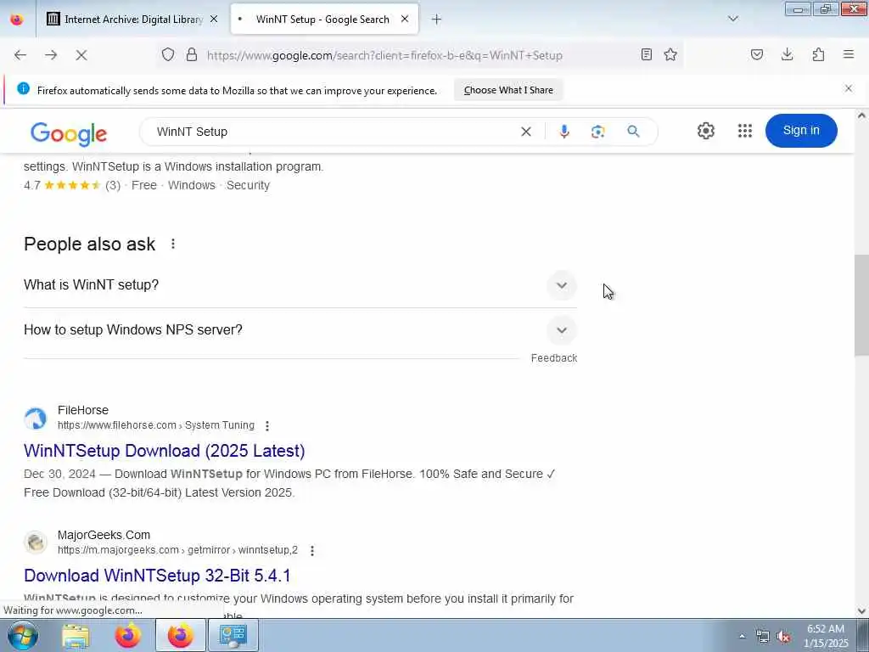Open network tray icon

pos(763,637)
